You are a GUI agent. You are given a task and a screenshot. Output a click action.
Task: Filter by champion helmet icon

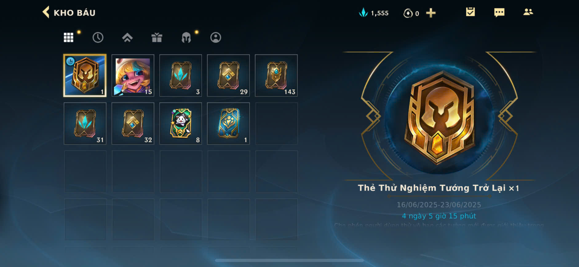(186, 37)
